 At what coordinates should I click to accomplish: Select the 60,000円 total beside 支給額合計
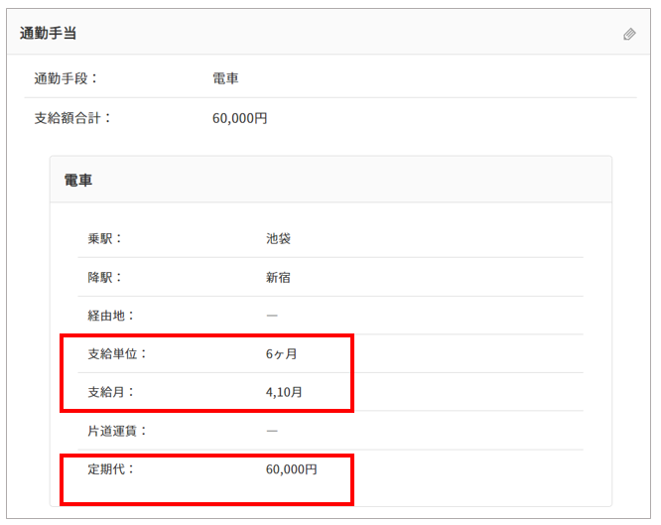239,118
